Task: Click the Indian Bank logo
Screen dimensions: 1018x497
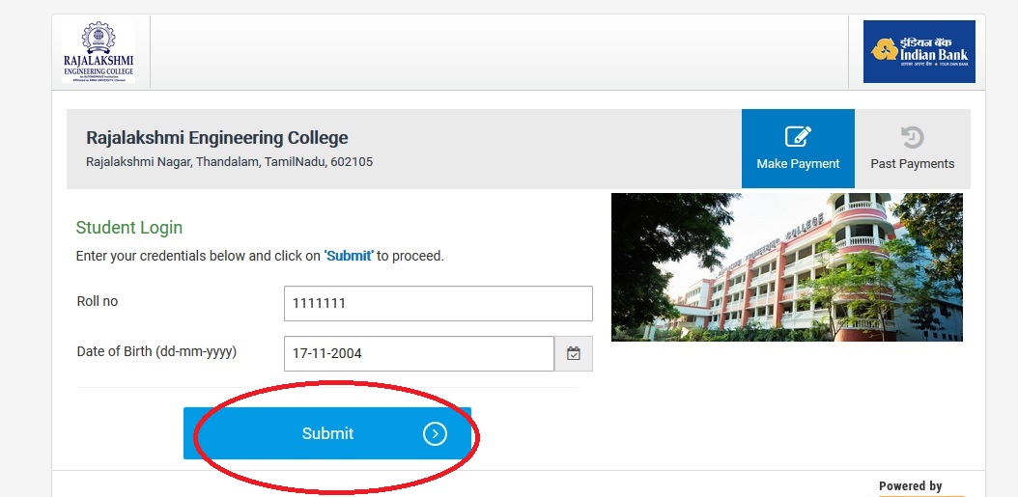Action: pos(919,50)
